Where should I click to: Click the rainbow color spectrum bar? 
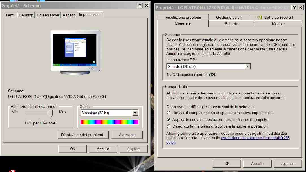[109, 122]
